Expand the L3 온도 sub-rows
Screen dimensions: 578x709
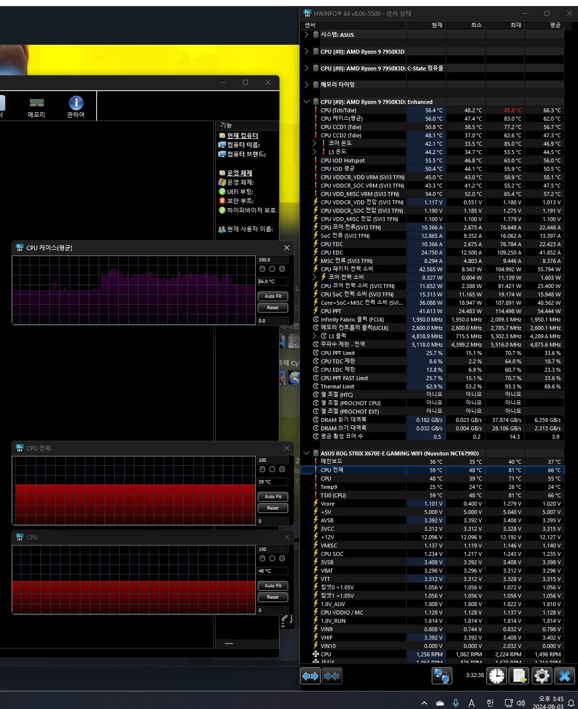(315, 152)
